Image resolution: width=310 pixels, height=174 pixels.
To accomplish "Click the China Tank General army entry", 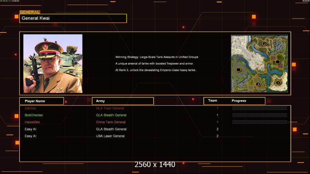I will 111,122.
